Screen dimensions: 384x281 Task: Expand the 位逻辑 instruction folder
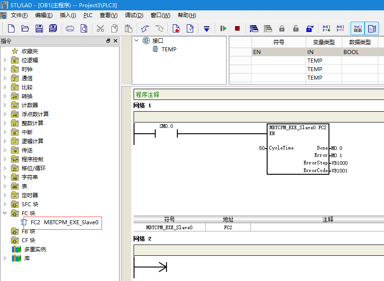click(5, 60)
